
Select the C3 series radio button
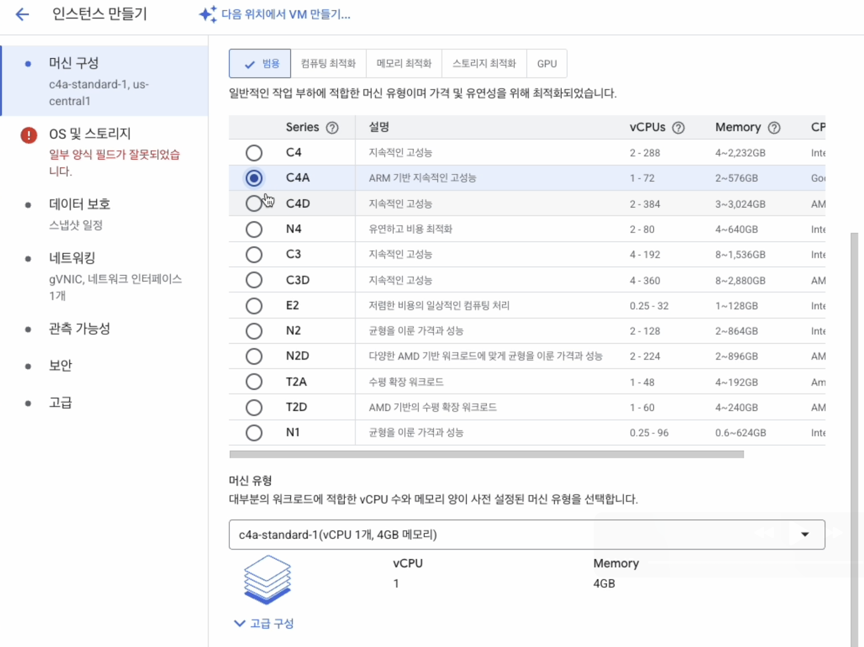click(254, 254)
